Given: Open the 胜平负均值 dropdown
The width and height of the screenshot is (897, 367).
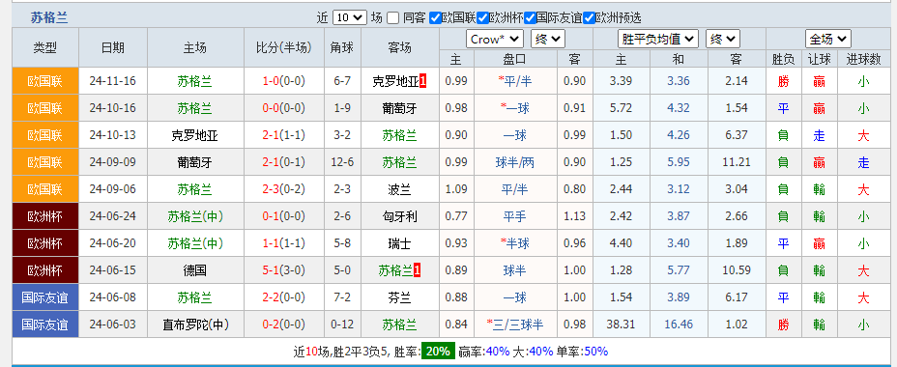Looking at the screenshot, I should [x=658, y=40].
